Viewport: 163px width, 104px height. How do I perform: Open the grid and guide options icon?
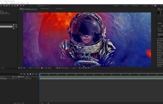point(30,68)
